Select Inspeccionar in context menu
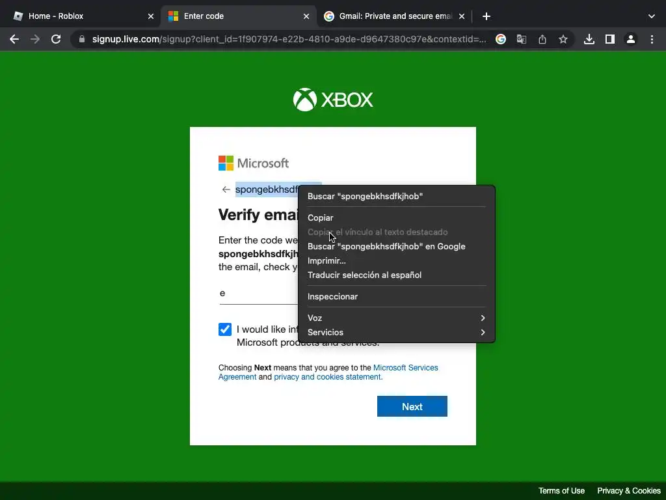The width and height of the screenshot is (666, 500). tap(396, 297)
